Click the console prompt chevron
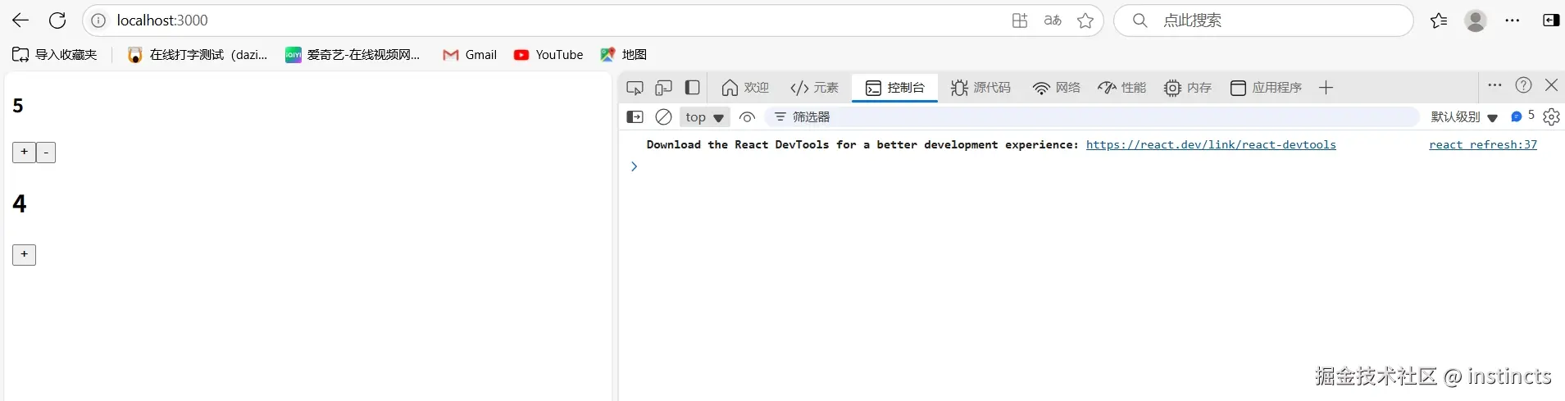This screenshot has height=401, width=1565. click(634, 166)
